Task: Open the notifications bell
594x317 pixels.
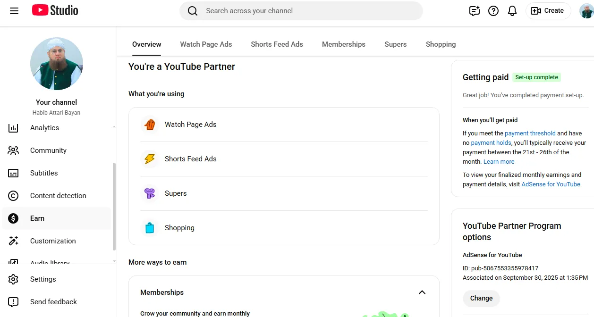Action: coord(512,11)
